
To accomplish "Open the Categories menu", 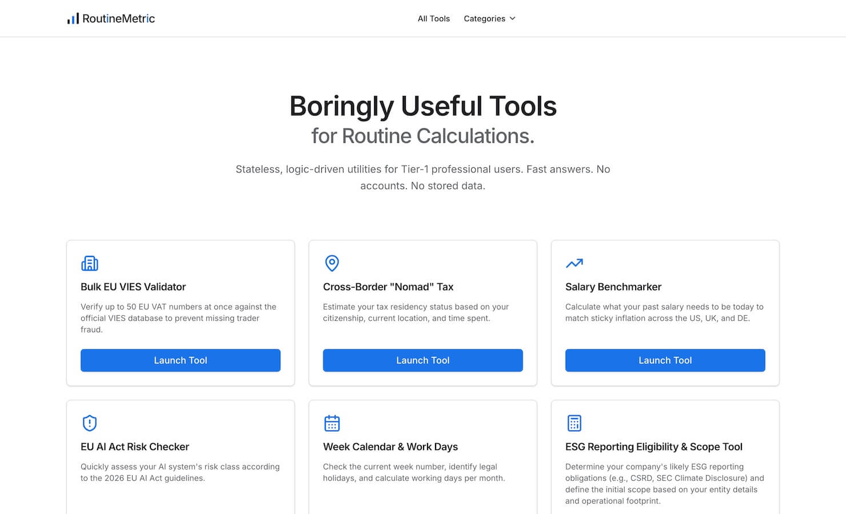I will (x=490, y=19).
